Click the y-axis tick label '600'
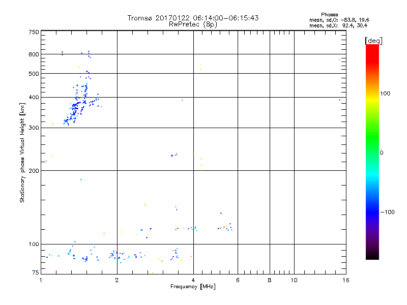 point(34,54)
